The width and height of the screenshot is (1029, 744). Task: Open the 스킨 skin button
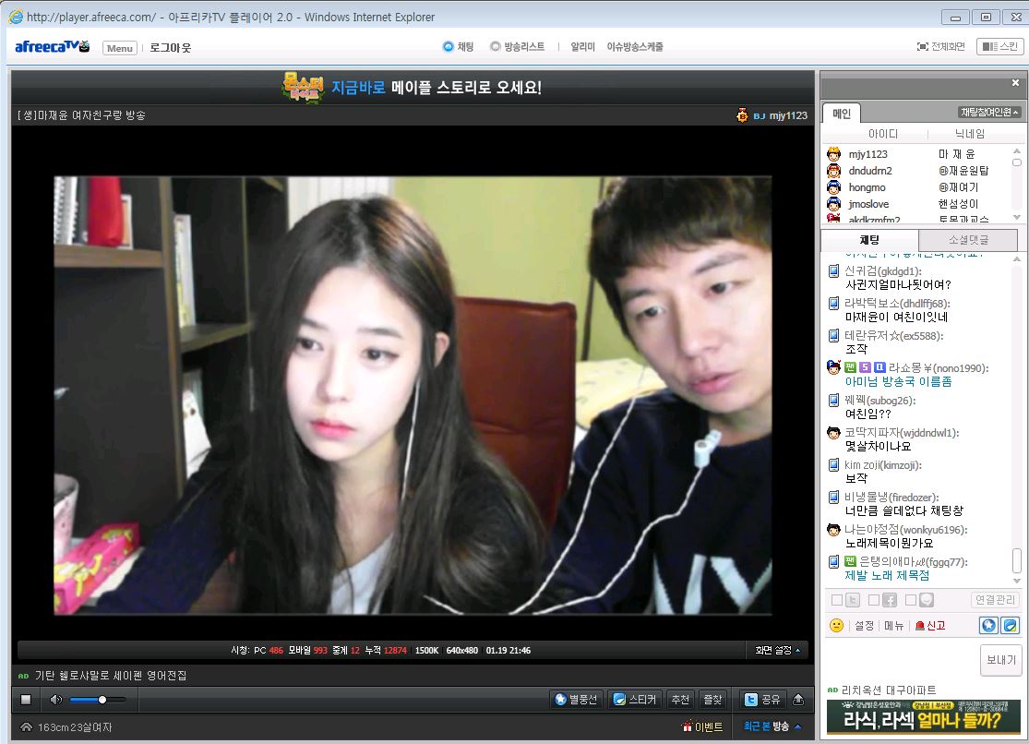point(1000,47)
